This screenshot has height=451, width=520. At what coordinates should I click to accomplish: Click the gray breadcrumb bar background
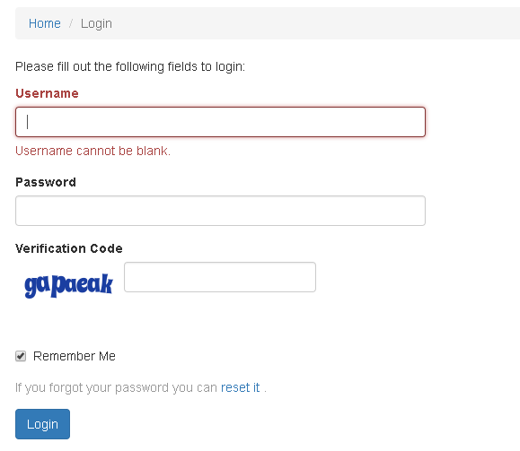(315, 23)
